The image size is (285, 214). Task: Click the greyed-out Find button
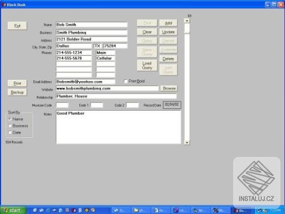[x=147, y=23]
